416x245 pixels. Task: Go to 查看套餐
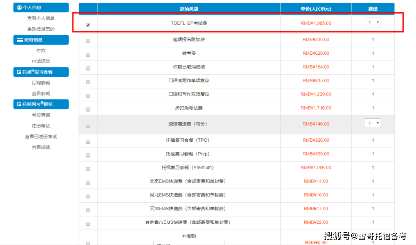(x=41, y=94)
